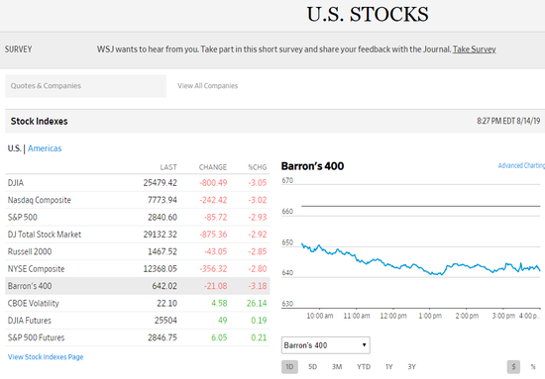This screenshot has height=379, width=545.
Task: Click the Russell 2000 last value 1467.52
Action: pyautogui.click(x=163, y=251)
